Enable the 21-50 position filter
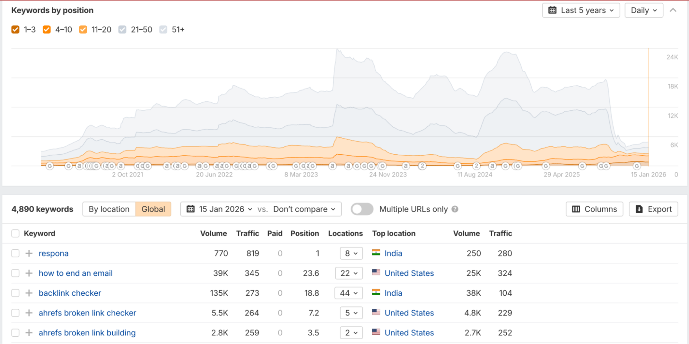The width and height of the screenshot is (689, 344). (122, 29)
